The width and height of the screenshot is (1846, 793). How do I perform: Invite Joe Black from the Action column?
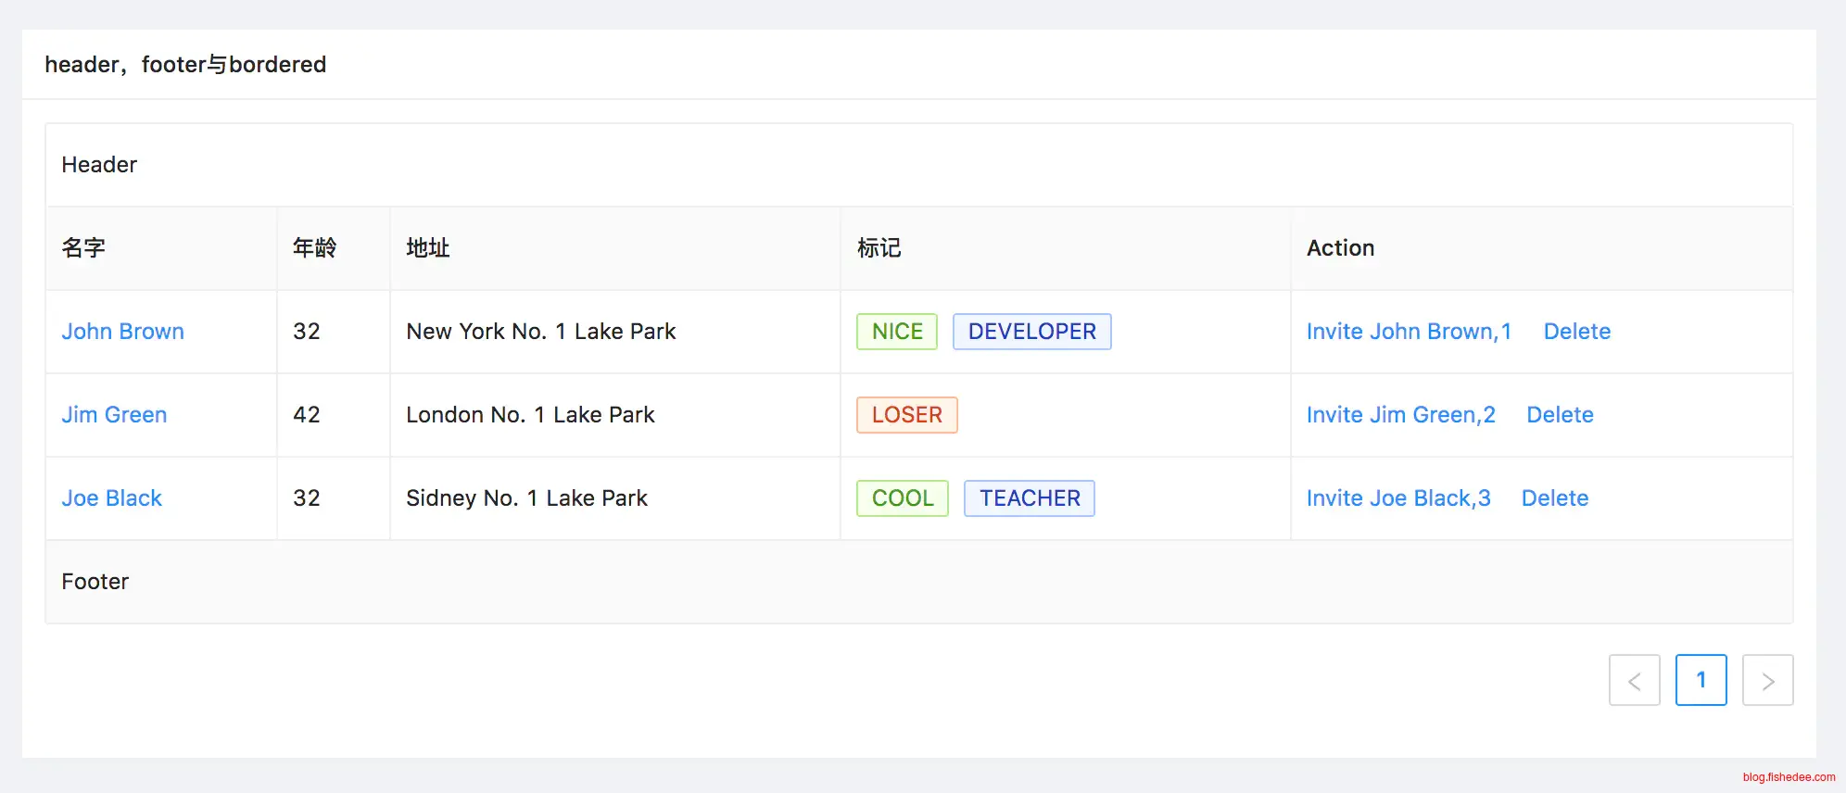(x=1397, y=498)
